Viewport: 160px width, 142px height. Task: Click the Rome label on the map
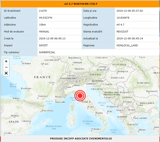[90, 107]
